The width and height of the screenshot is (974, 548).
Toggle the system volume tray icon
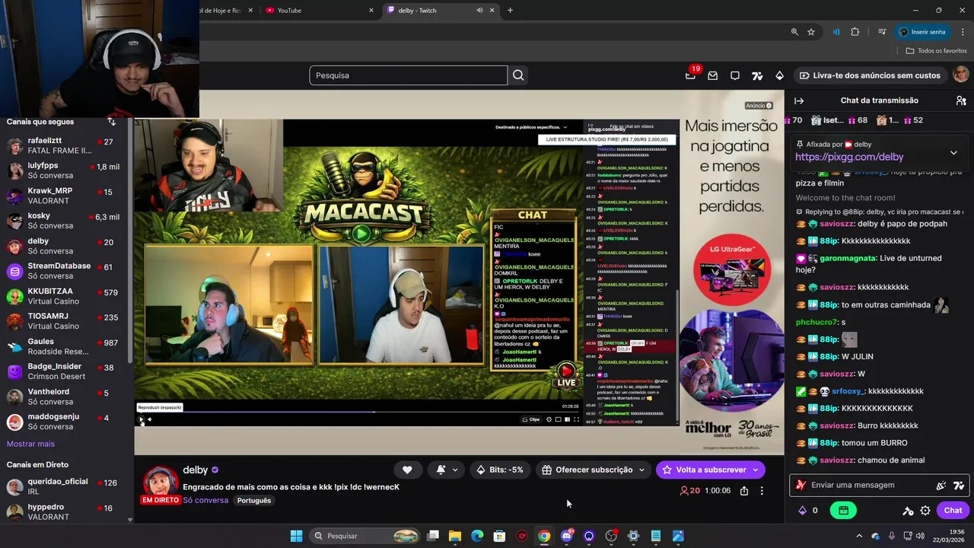pos(921,536)
